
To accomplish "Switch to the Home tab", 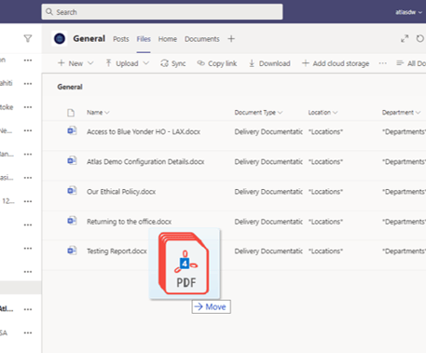I will tap(168, 39).
